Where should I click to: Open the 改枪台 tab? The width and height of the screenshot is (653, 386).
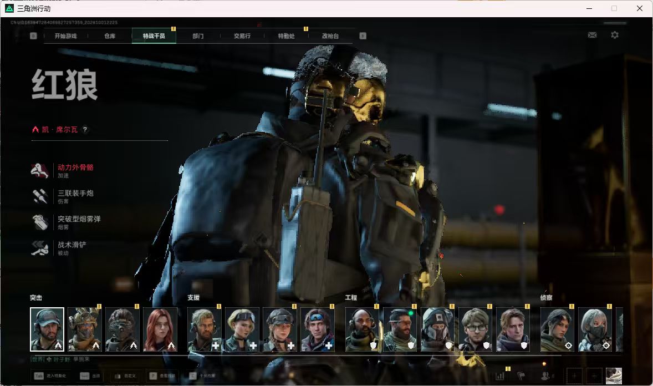click(x=330, y=36)
